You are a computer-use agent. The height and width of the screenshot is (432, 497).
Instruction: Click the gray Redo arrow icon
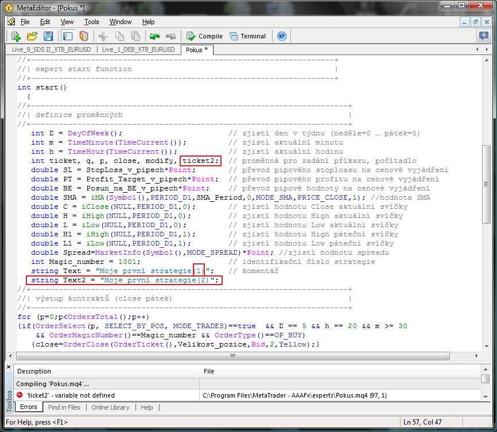click(171, 36)
